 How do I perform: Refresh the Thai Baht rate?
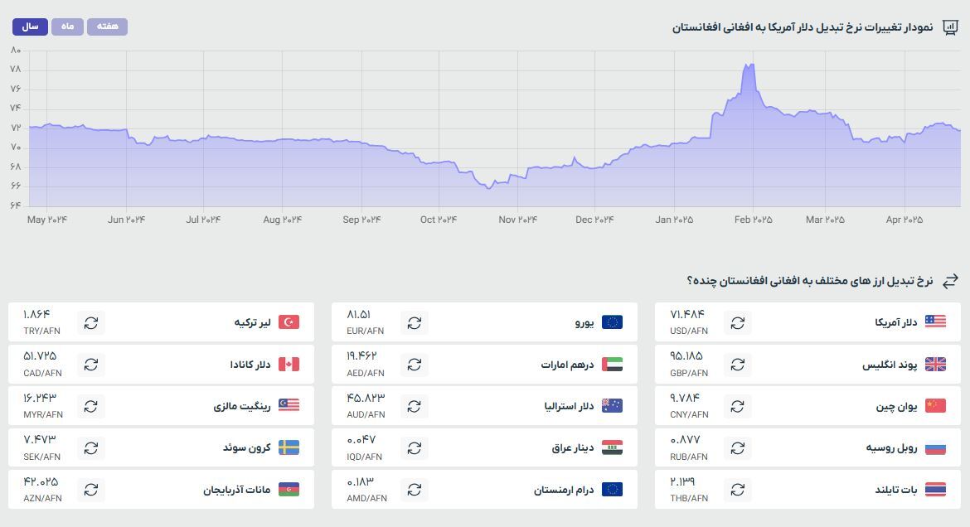[738, 489]
